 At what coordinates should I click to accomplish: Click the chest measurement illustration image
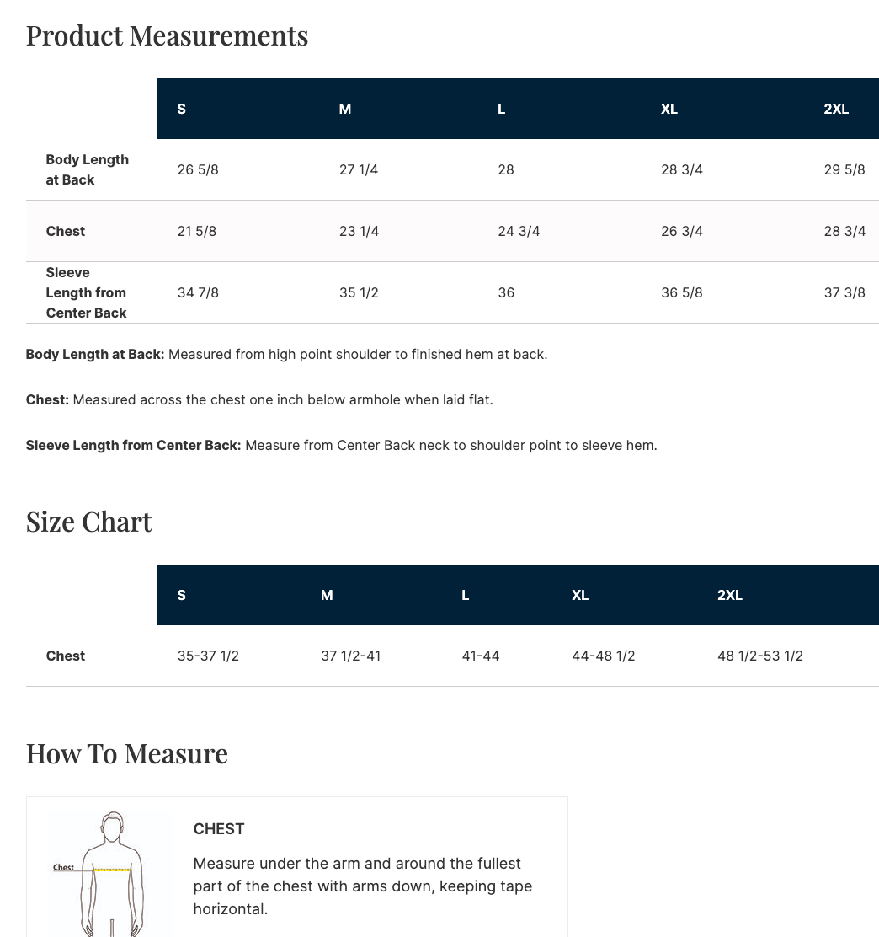[x=111, y=872]
